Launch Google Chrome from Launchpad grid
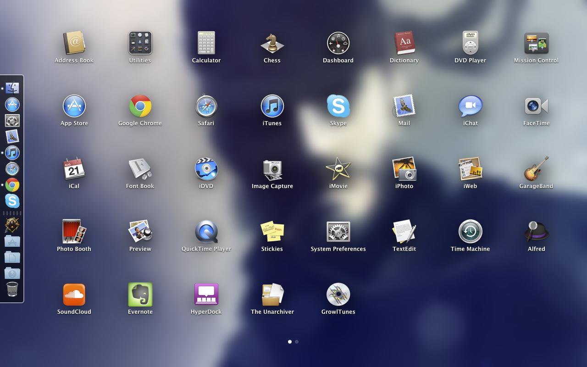 [x=140, y=106]
